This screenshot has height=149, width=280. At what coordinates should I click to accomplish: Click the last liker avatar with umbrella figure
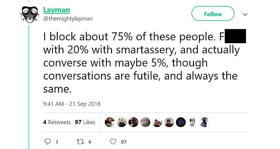coord(204,122)
